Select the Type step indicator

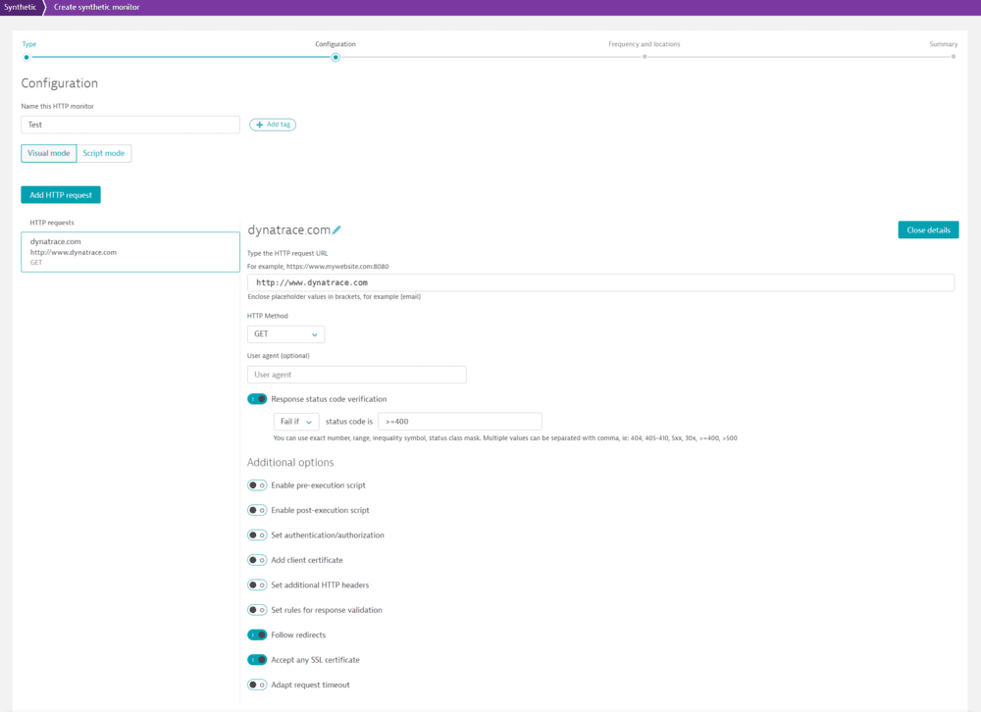click(x=26, y=57)
